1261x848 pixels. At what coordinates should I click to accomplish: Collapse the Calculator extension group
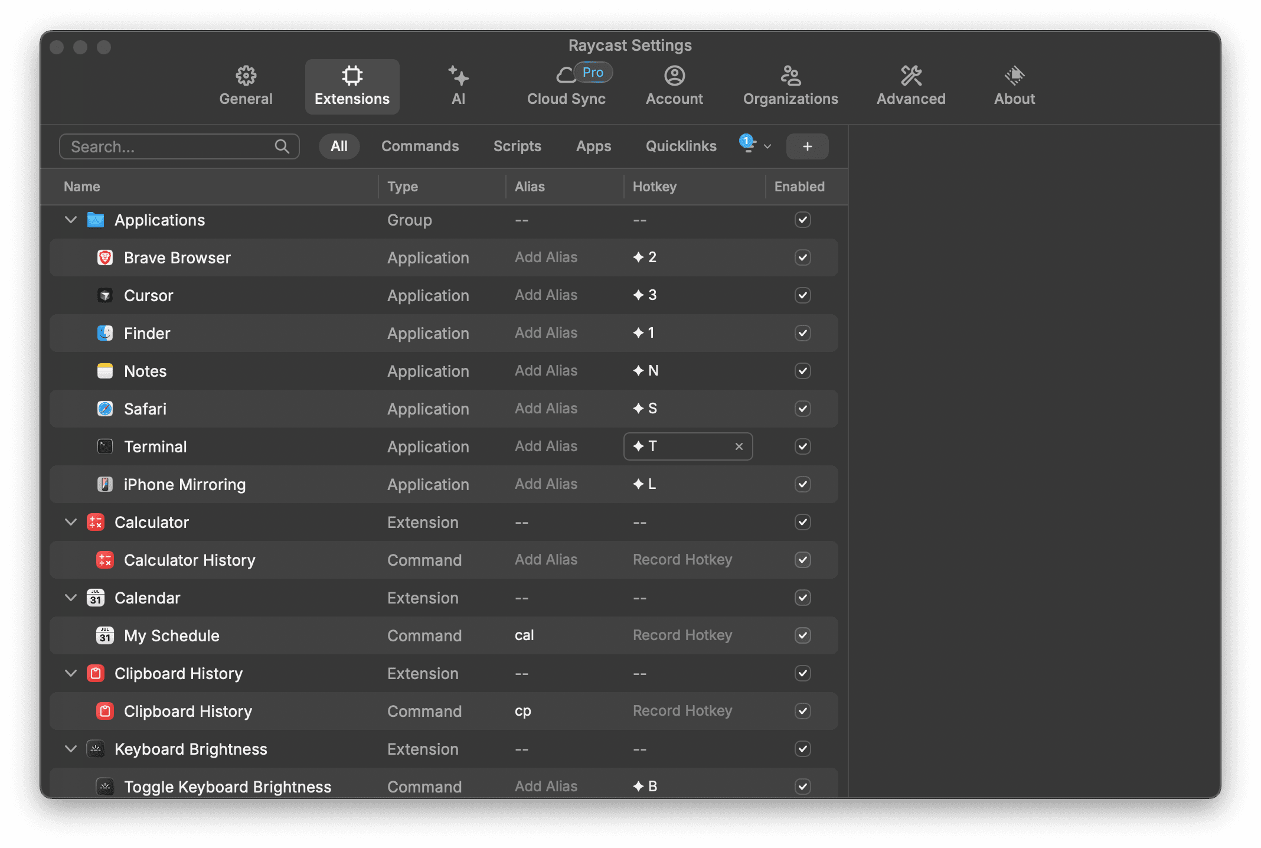tap(71, 522)
